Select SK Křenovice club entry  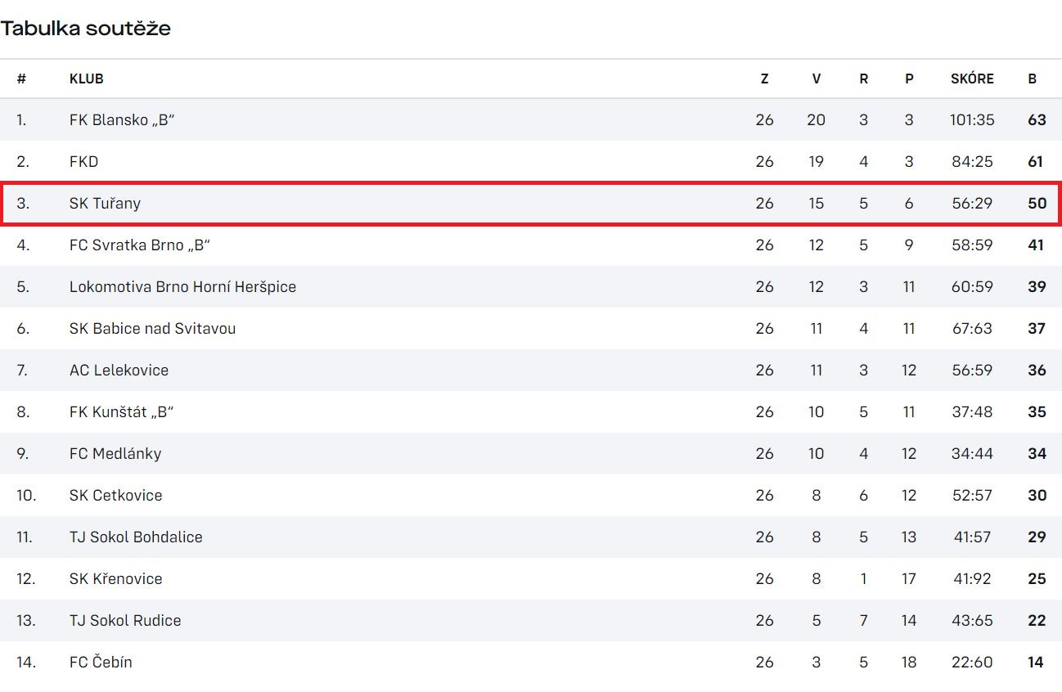pyautogui.click(x=115, y=579)
